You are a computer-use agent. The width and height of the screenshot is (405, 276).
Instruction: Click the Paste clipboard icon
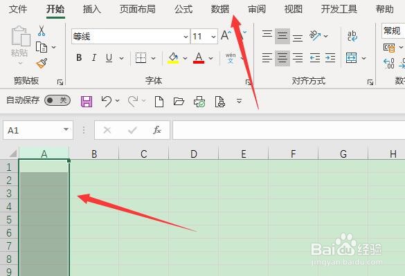coord(20,36)
